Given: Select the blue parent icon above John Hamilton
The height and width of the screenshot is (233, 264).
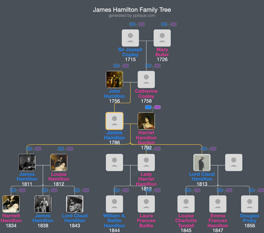Looking at the screenshot, I should click(116, 66).
